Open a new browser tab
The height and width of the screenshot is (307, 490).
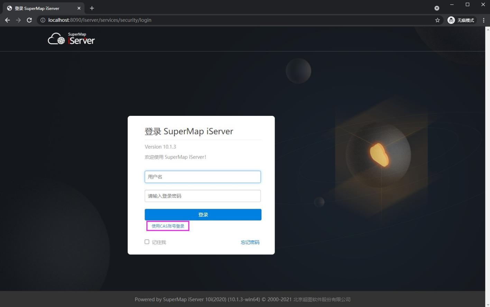pyautogui.click(x=92, y=8)
